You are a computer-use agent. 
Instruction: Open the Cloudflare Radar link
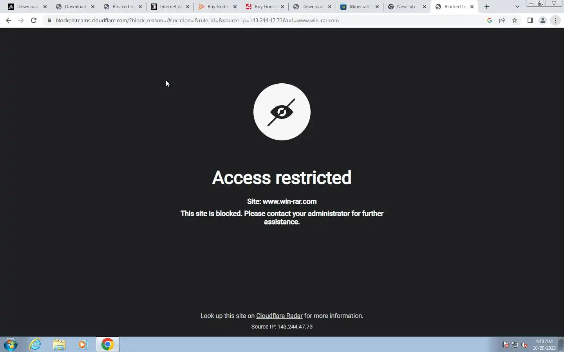[x=279, y=316]
